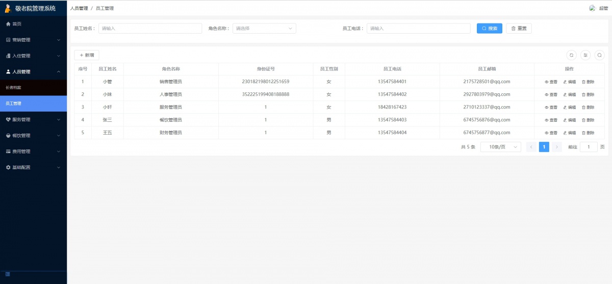
Task: Delete the employee 王五 record
Action: [x=588, y=133]
